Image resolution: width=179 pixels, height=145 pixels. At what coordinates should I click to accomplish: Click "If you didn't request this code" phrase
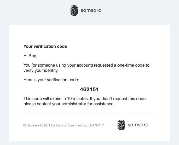point(123,99)
